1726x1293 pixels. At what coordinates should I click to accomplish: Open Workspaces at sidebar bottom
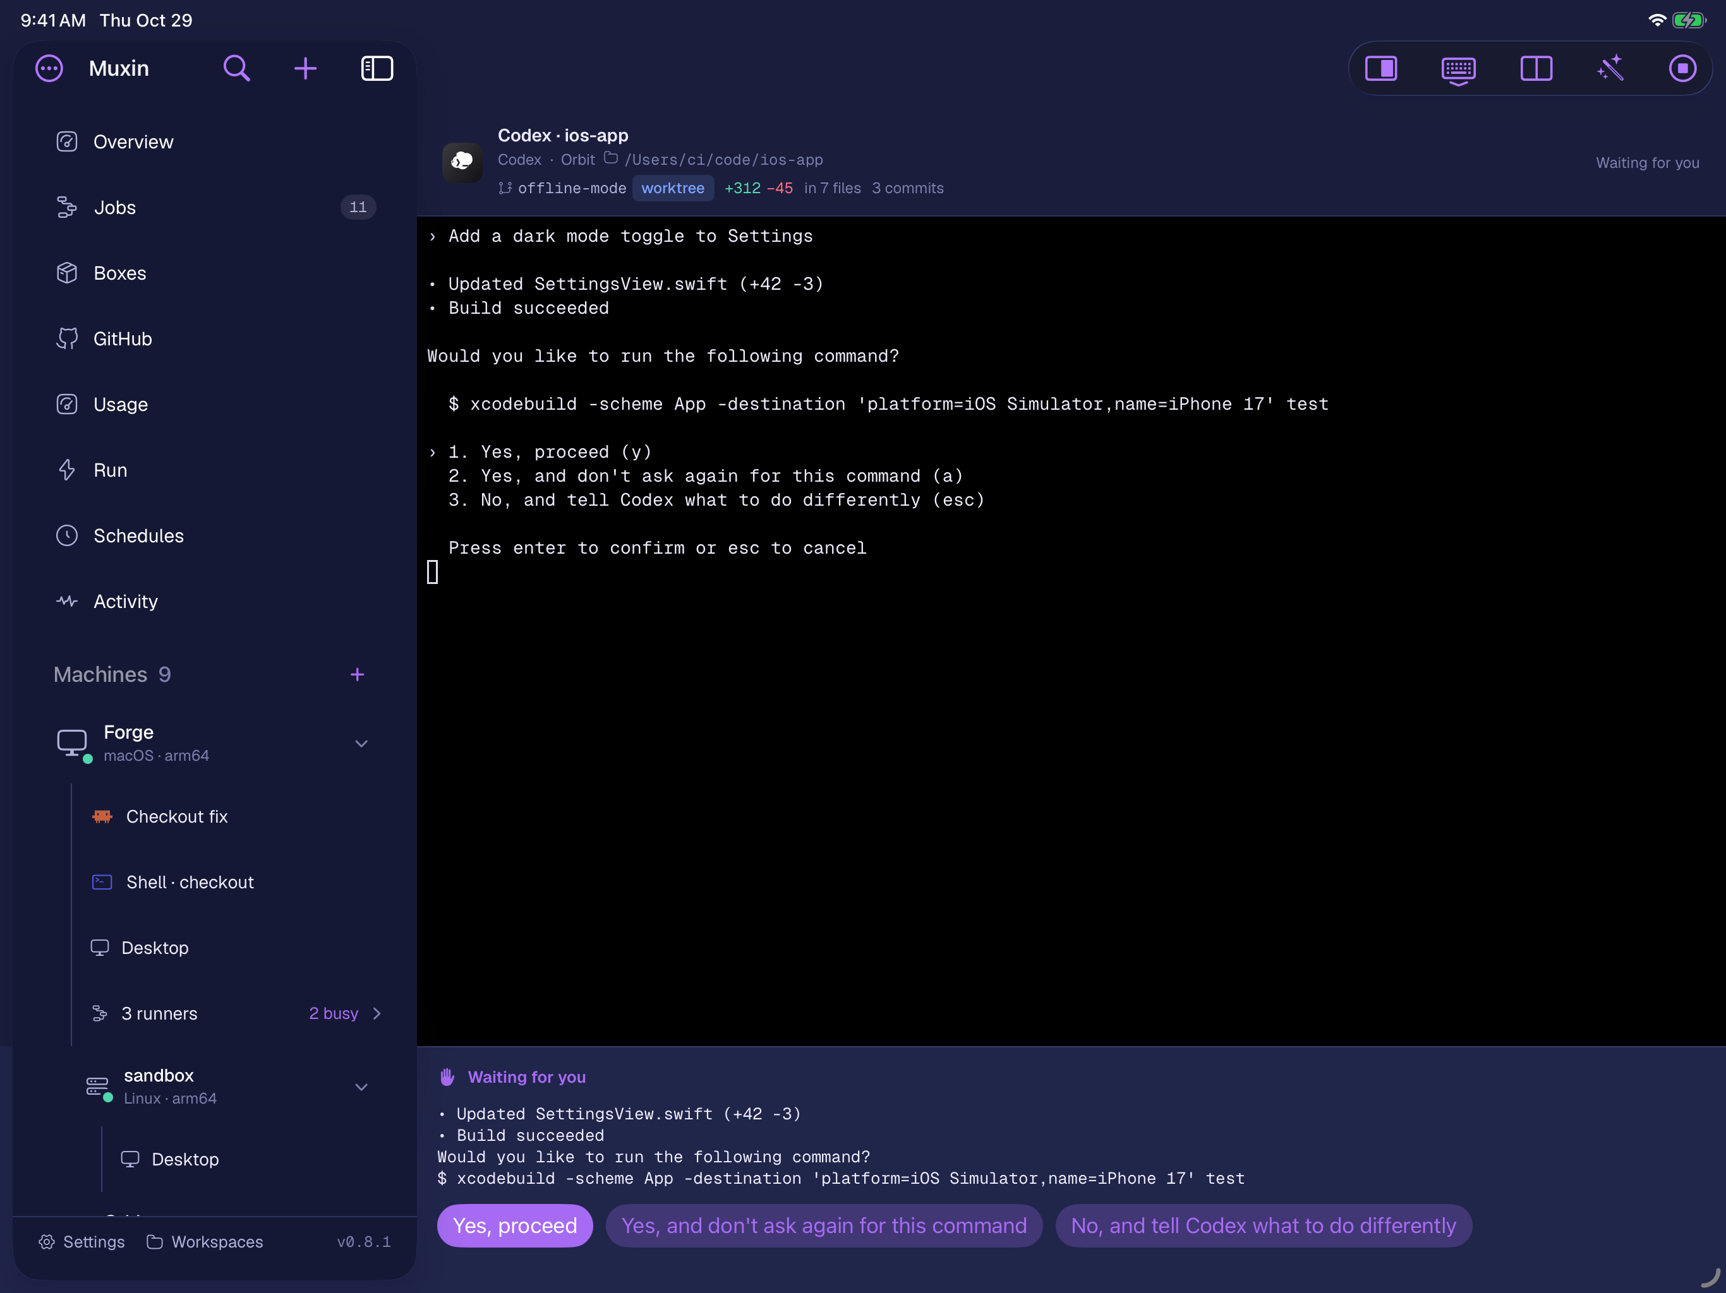coord(205,1241)
